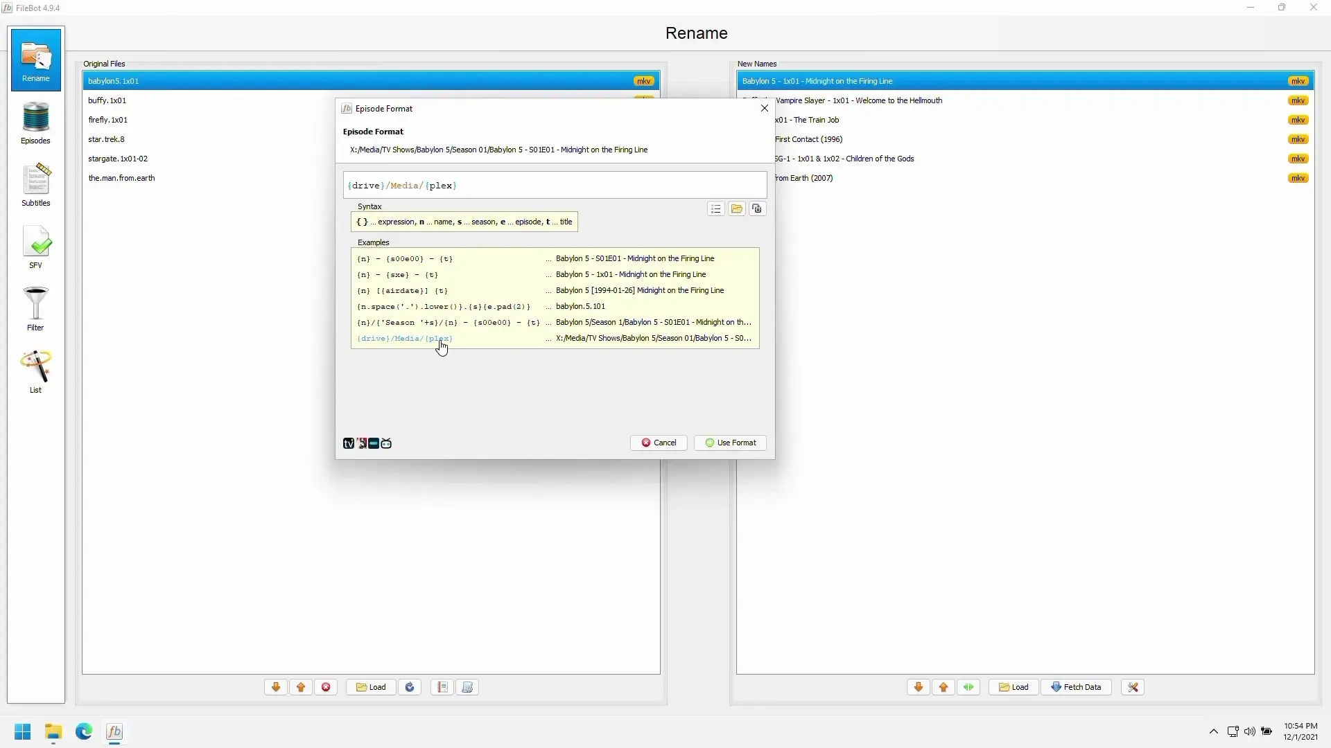The image size is (1331, 748).
Task: Click the list icon beside Syntax
Action: tap(716, 209)
